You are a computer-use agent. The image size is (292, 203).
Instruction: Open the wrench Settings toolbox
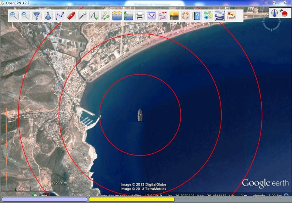pyautogui.click(x=82, y=16)
